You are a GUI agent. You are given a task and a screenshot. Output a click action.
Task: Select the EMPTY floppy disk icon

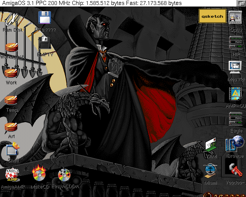coord(45,43)
